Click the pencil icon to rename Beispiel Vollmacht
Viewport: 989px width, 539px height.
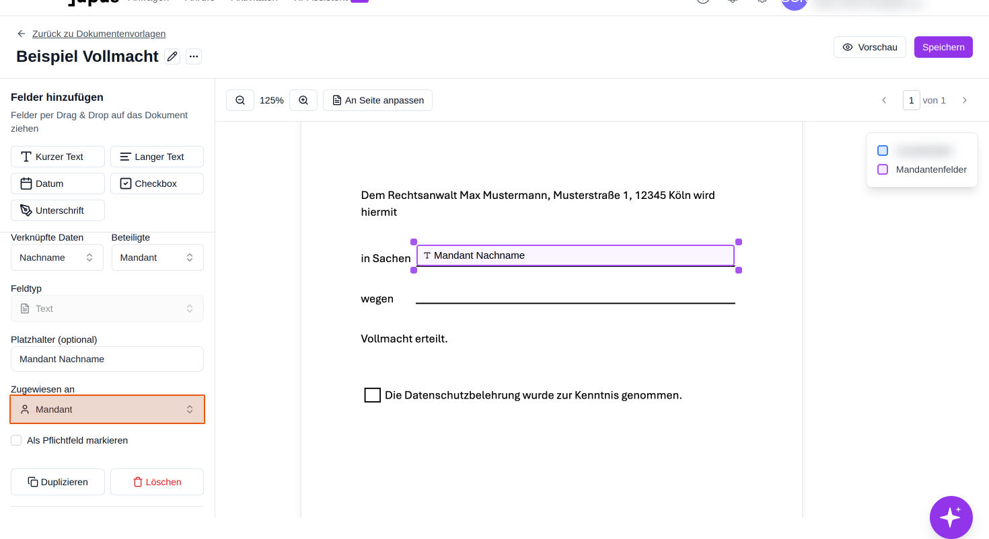click(172, 56)
